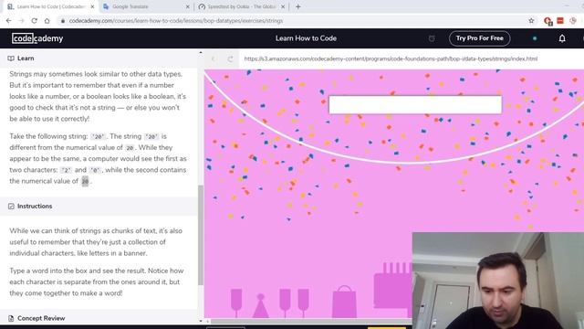Reload the Codecademy page
The image size is (584, 329).
pos(35,21)
